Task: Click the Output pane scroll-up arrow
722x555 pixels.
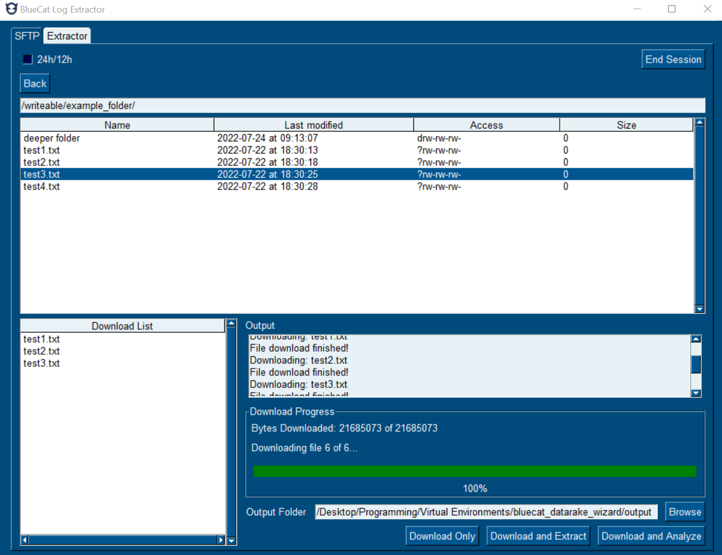Action: pyautogui.click(x=696, y=338)
